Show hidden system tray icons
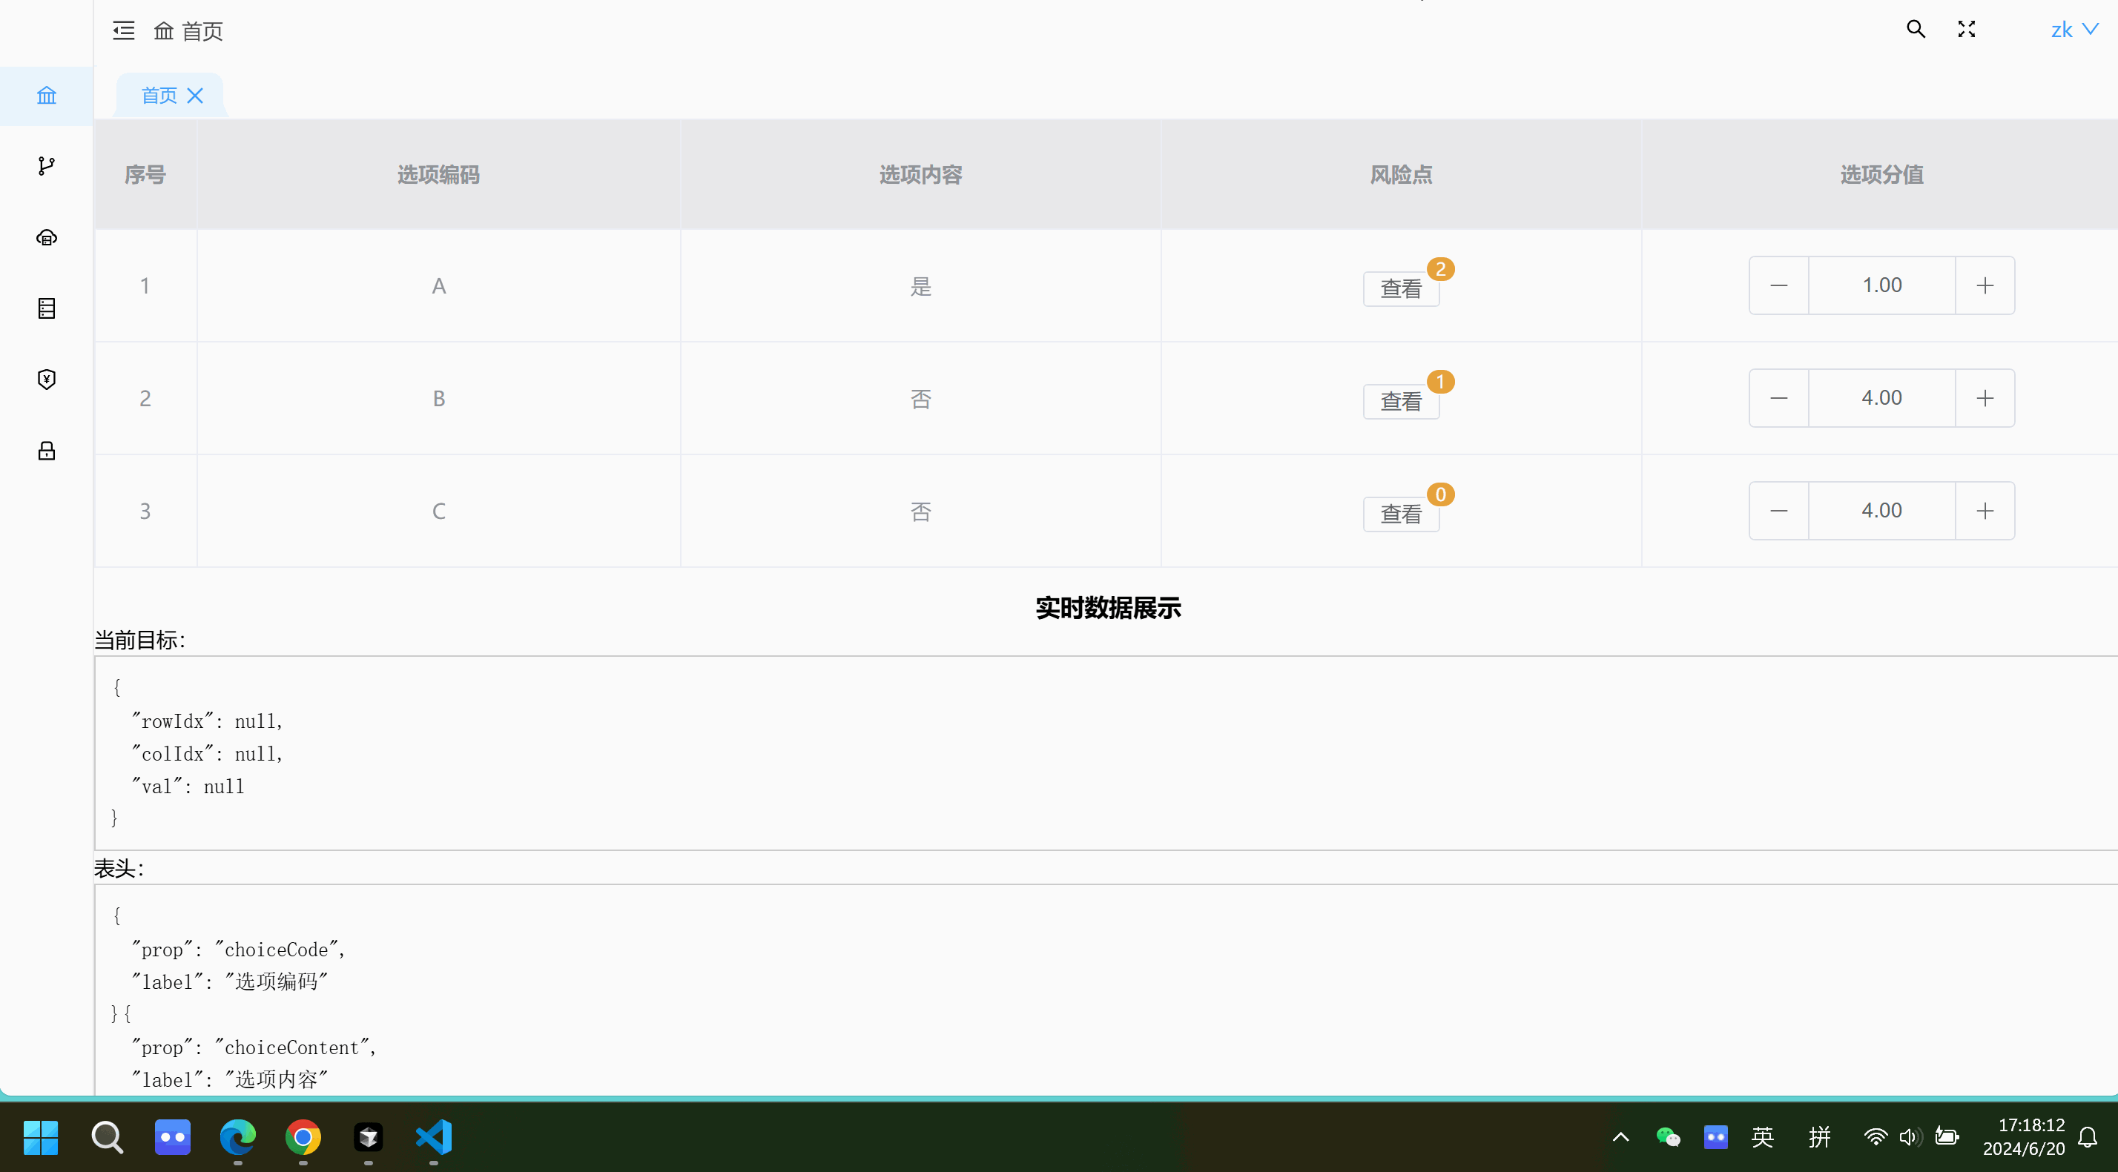Image resolution: width=2118 pixels, height=1172 pixels. 1620,1136
